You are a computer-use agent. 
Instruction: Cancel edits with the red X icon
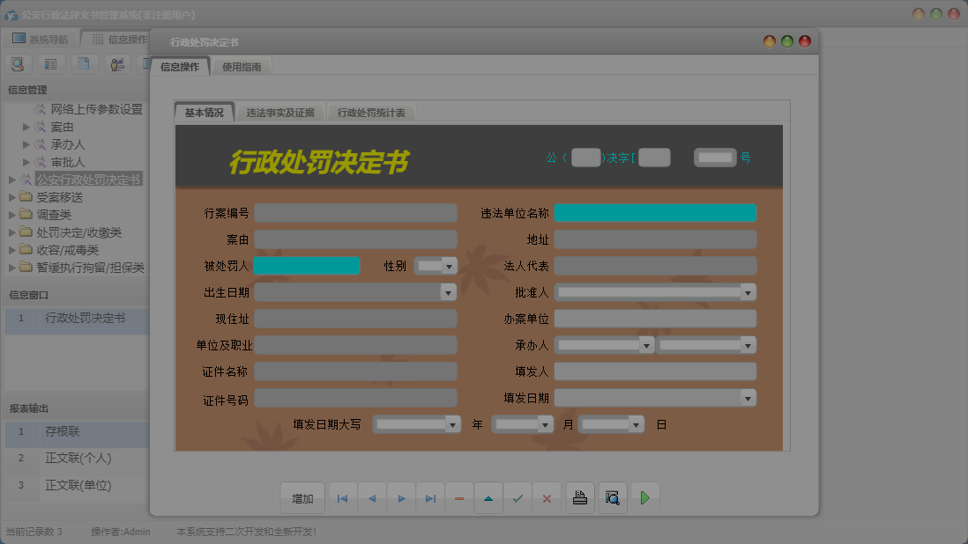(x=547, y=498)
